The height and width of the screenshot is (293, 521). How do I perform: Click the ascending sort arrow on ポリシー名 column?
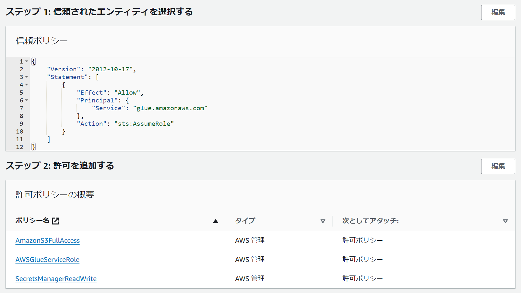215,221
